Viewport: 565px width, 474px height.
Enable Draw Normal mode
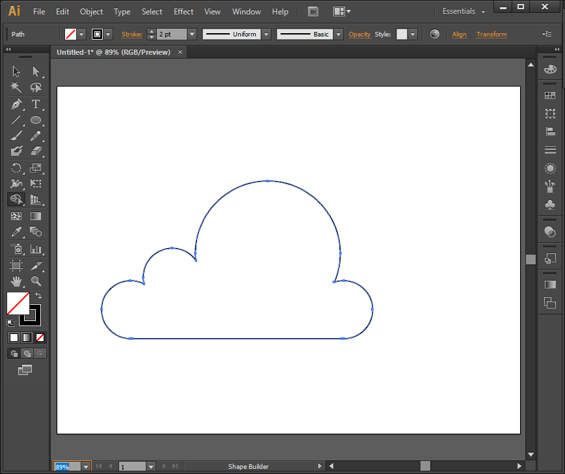pyautogui.click(x=14, y=354)
